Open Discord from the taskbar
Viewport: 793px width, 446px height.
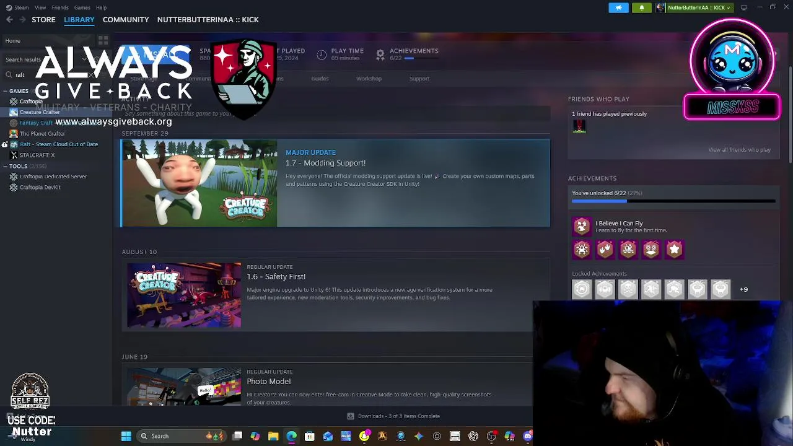(528, 436)
